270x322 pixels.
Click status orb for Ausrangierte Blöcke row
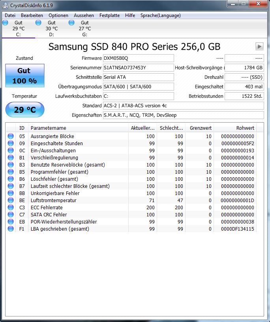pyautogui.click(x=11, y=136)
